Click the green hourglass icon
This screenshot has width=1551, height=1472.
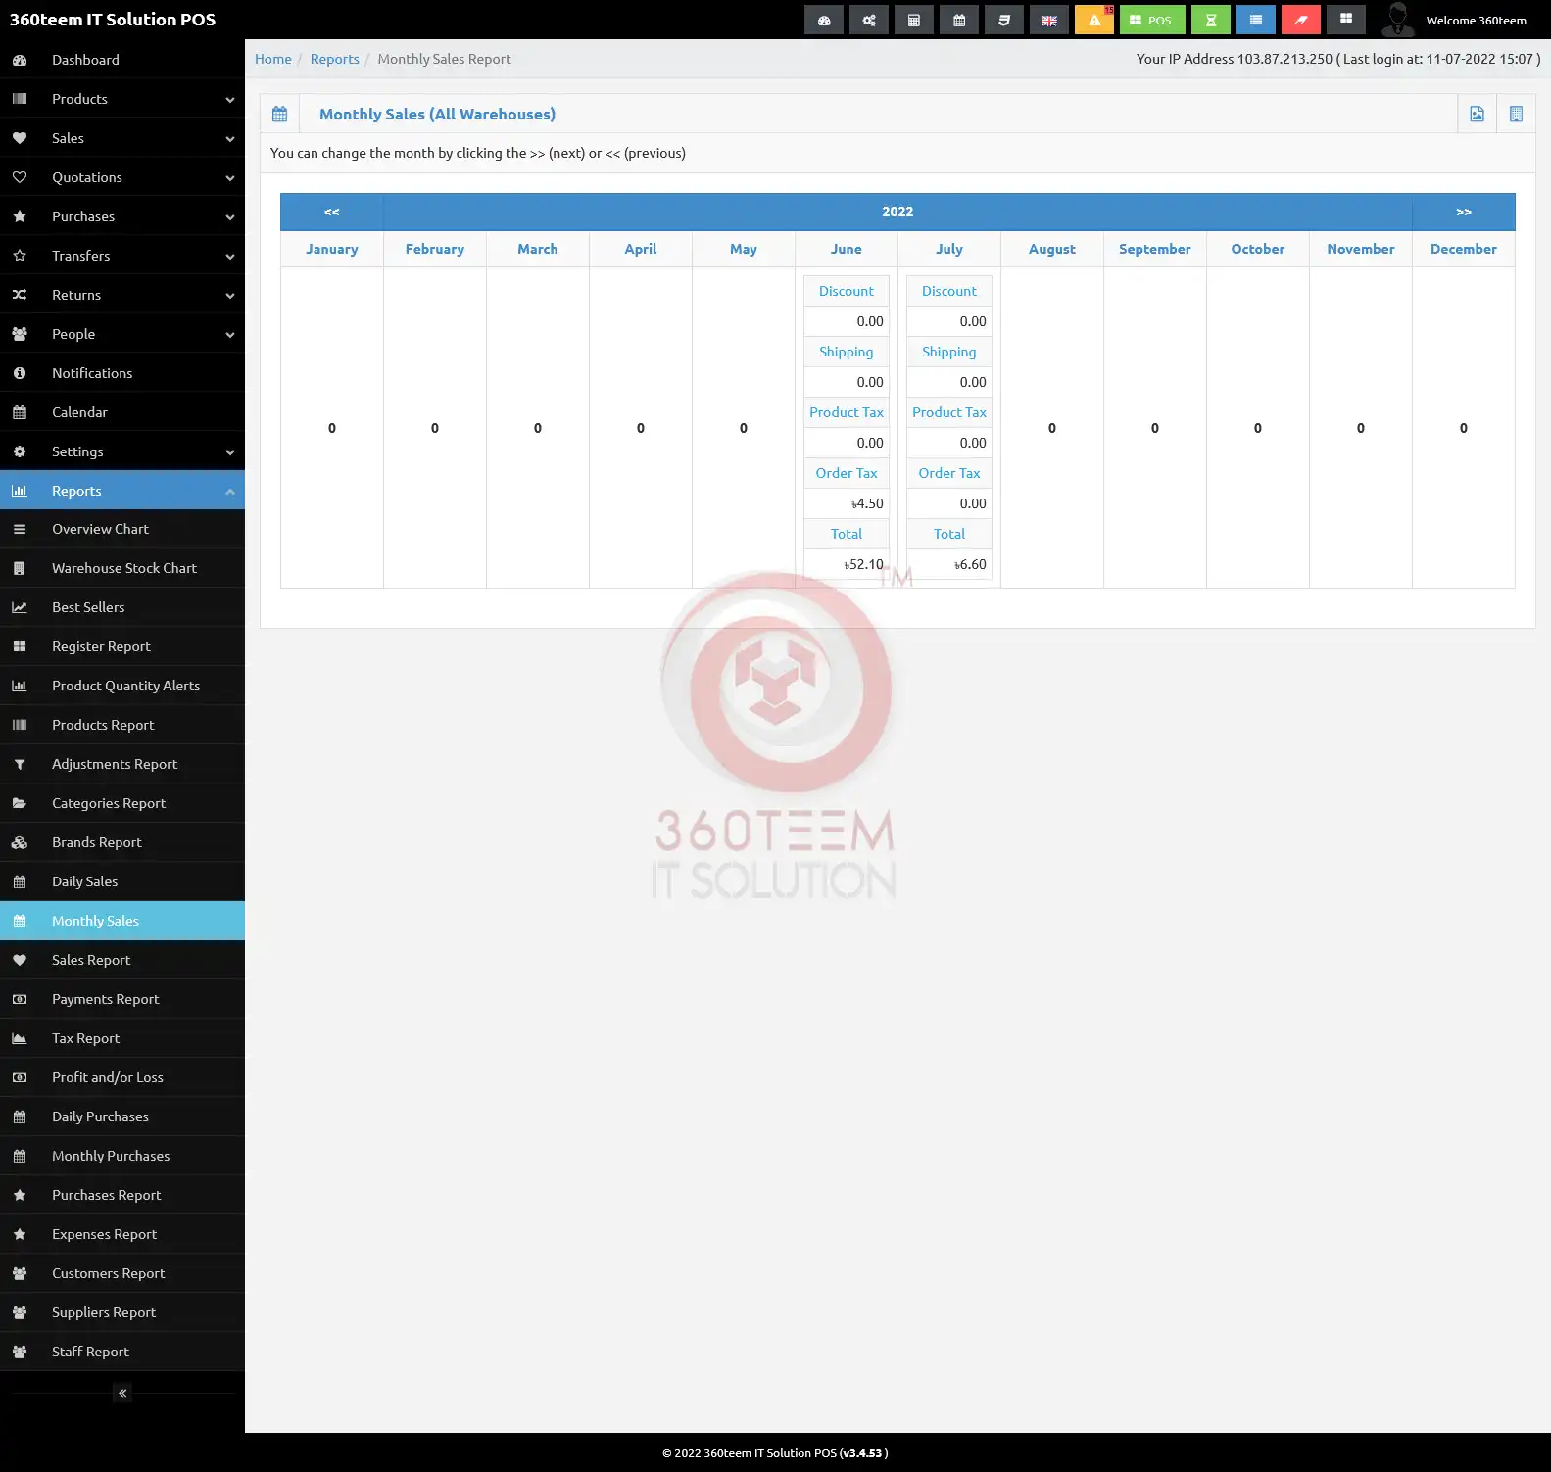(x=1211, y=20)
